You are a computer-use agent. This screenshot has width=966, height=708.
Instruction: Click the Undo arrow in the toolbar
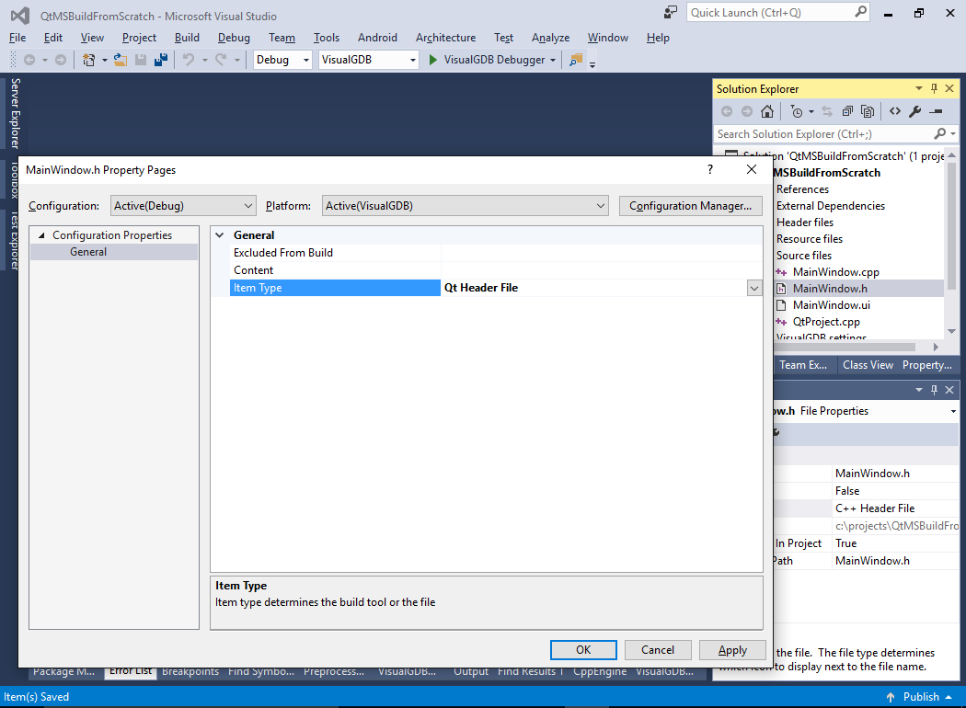coord(189,60)
